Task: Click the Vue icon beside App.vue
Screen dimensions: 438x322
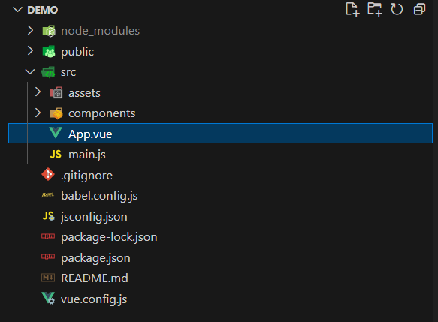Action: click(x=56, y=133)
